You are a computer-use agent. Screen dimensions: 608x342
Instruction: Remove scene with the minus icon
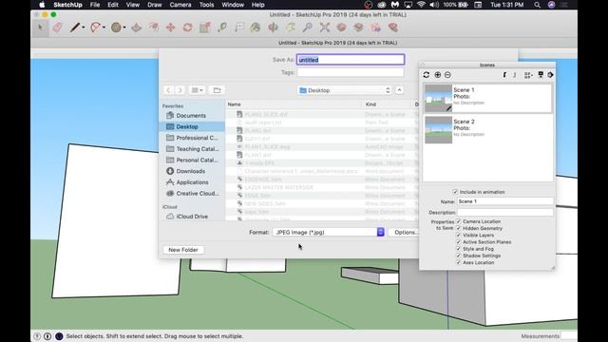[x=447, y=75]
